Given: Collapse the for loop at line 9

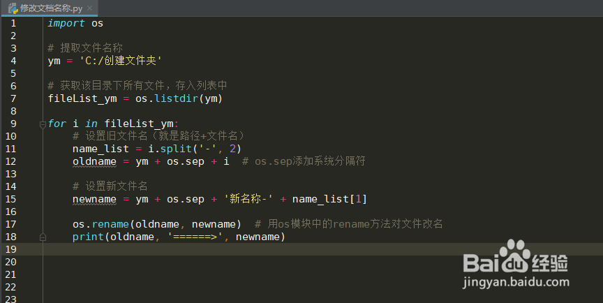Looking at the screenshot, I should point(42,124).
